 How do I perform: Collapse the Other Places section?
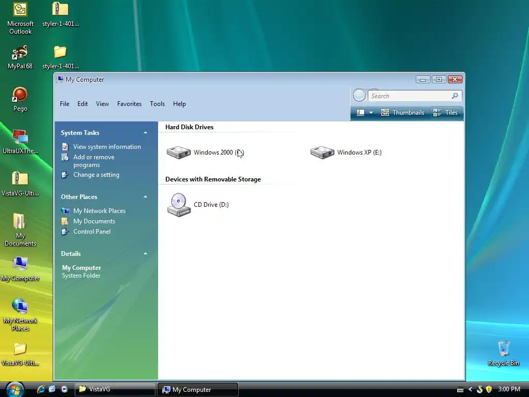145,196
